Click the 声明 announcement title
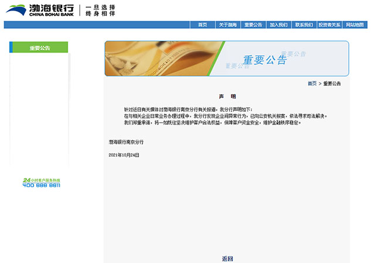The image size is (375, 263). 227,96
